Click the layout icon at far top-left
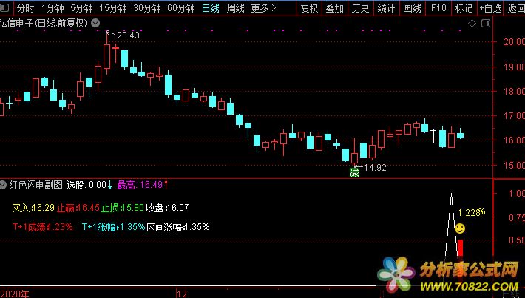 pos(4,7)
